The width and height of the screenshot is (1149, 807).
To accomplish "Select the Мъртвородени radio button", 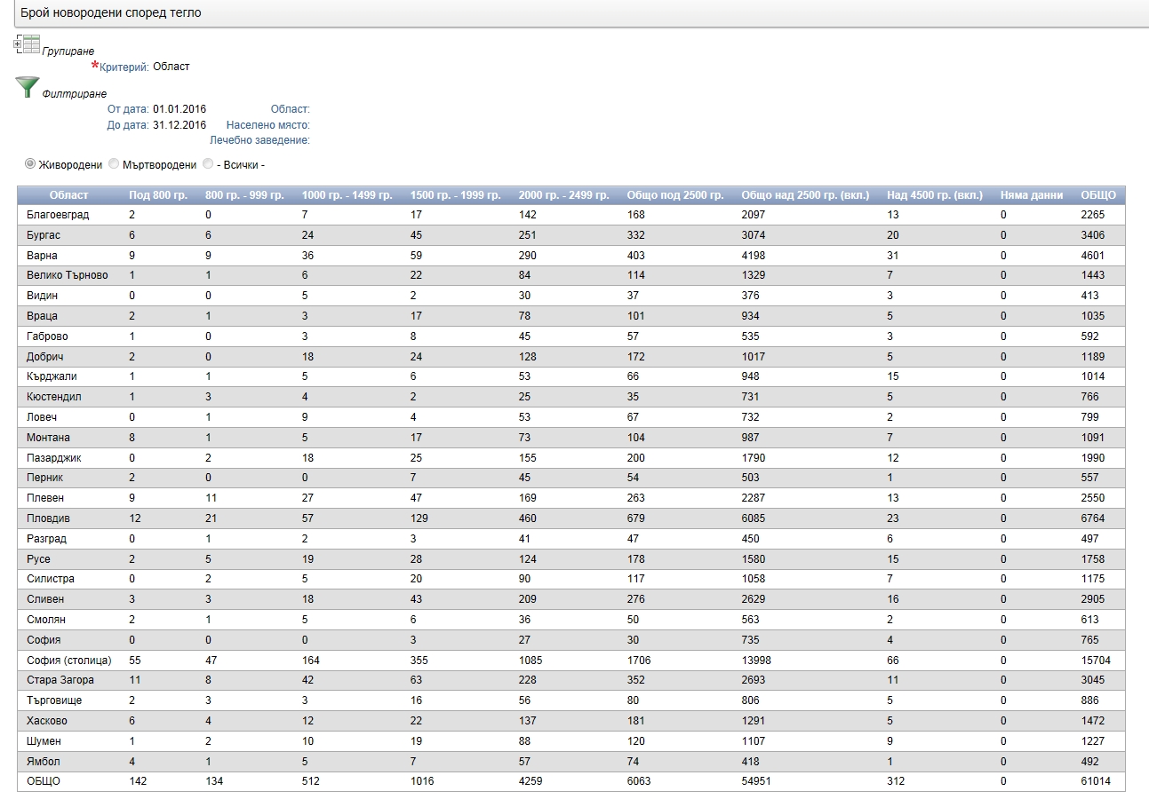I will (114, 164).
